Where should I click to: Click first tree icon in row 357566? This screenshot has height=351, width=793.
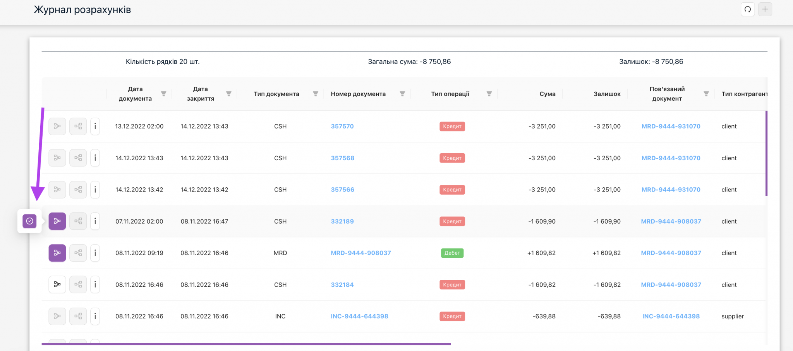pos(57,190)
